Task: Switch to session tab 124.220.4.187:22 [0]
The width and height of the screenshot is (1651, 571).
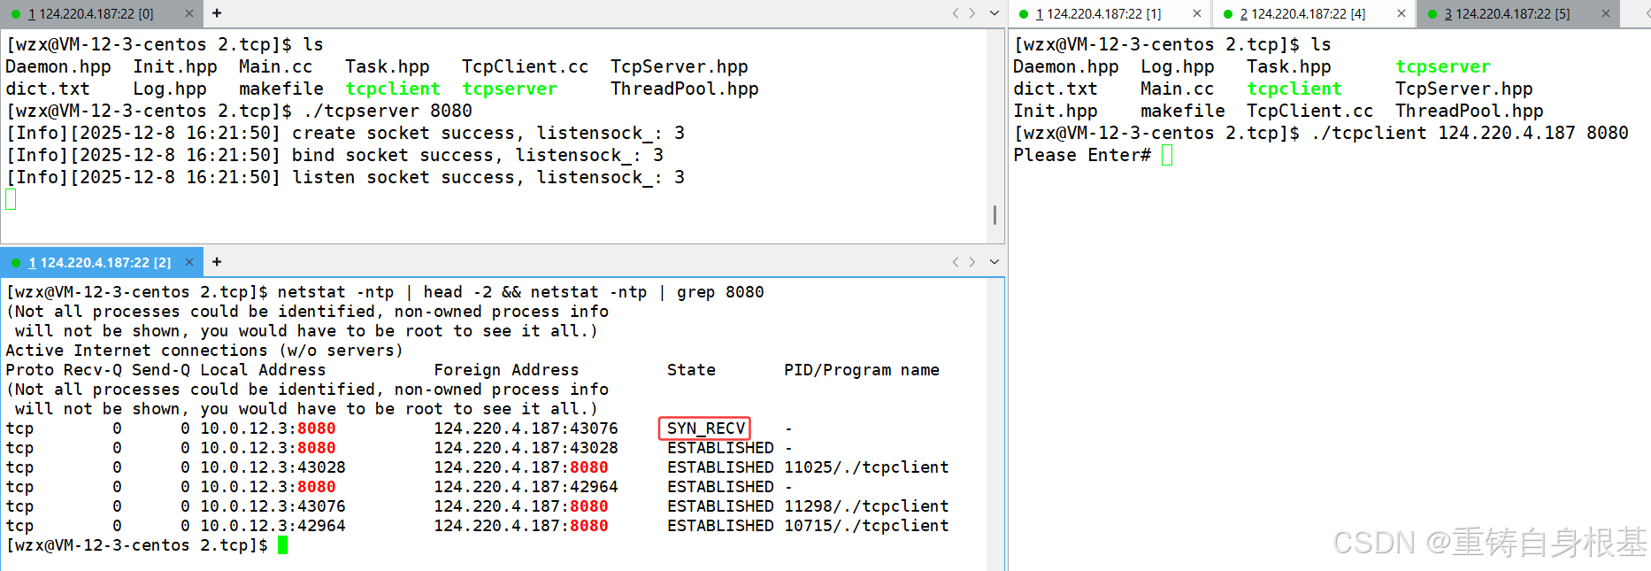Action: [x=101, y=13]
